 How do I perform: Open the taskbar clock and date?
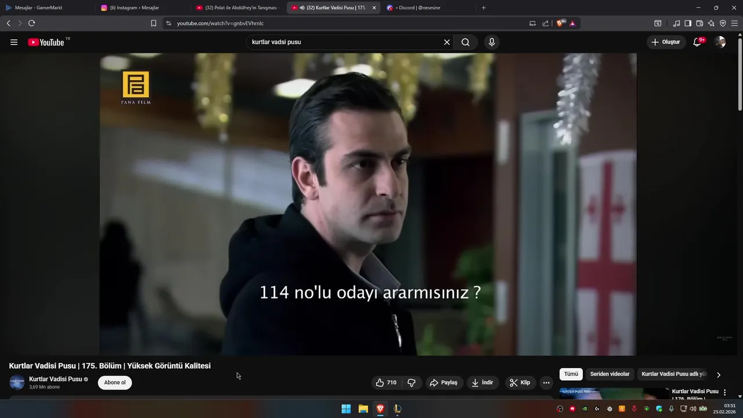[x=725, y=409]
